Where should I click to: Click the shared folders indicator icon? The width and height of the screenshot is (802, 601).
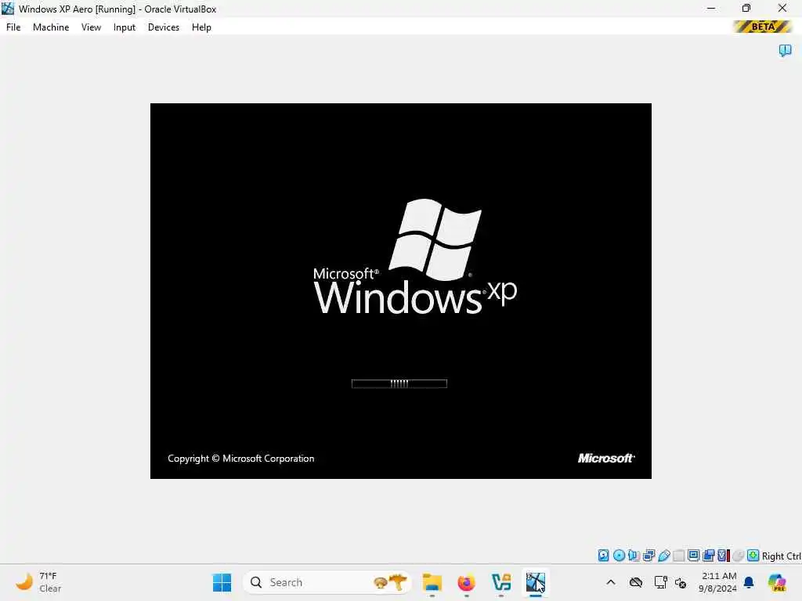pyautogui.click(x=679, y=556)
